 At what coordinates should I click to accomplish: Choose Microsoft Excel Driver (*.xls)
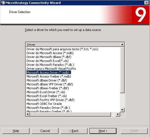tap(46, 92)
